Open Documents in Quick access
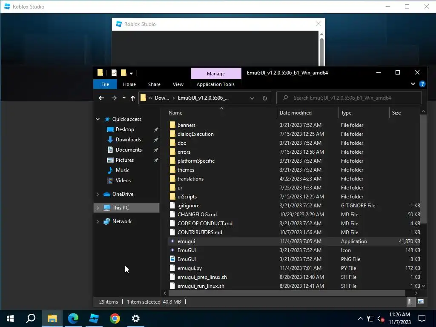The height and width of the screenshot is (327, 436). (129, 150)
